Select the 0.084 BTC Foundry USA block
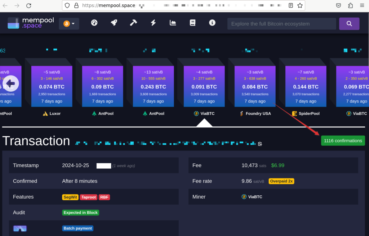The height and width of the screenshot is (236, 369). [255, 87]
